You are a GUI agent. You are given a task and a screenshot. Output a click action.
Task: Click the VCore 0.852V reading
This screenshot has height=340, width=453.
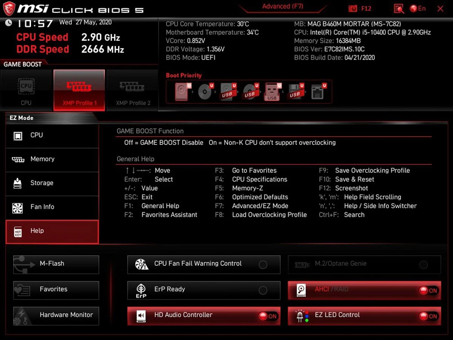185,41
